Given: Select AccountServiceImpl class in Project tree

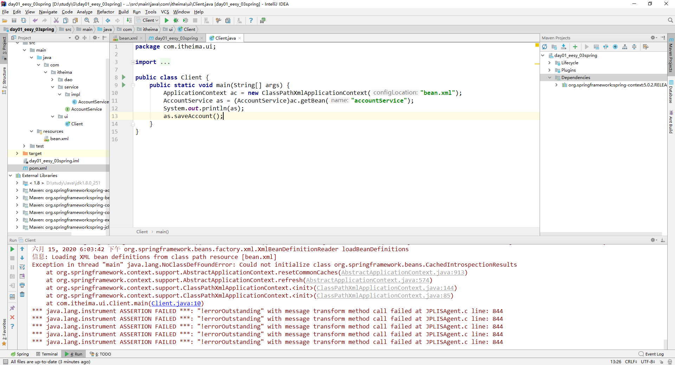Looking at the screenshot, I should tap(90, 102).
